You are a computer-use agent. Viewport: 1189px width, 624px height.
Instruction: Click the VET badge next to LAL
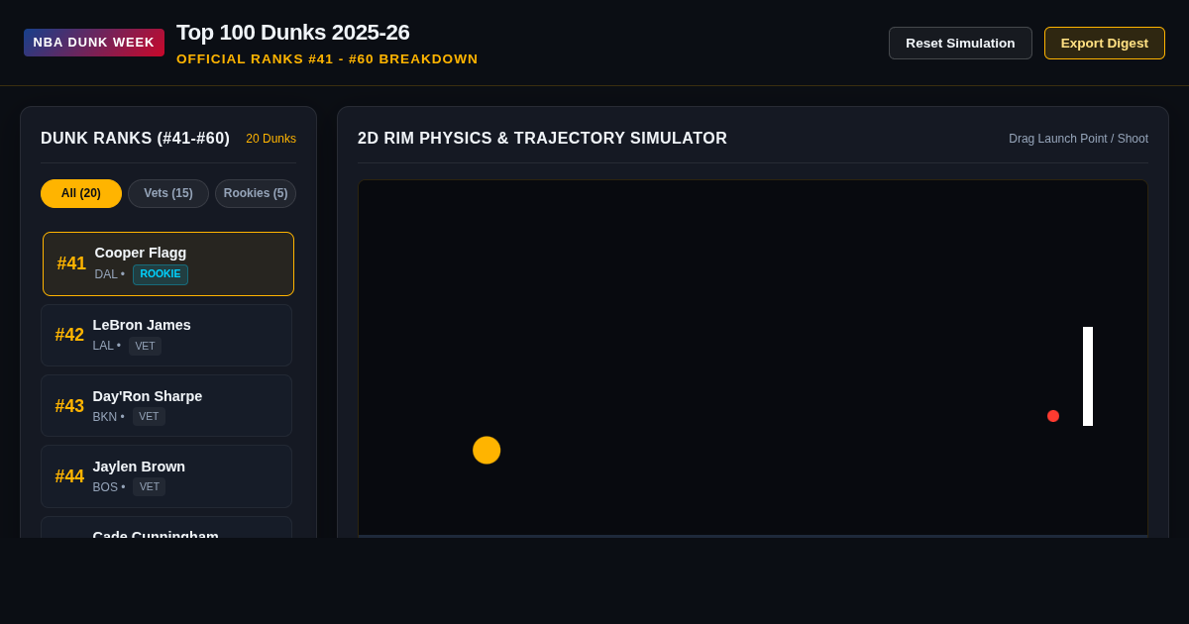[x=145, y=346]
